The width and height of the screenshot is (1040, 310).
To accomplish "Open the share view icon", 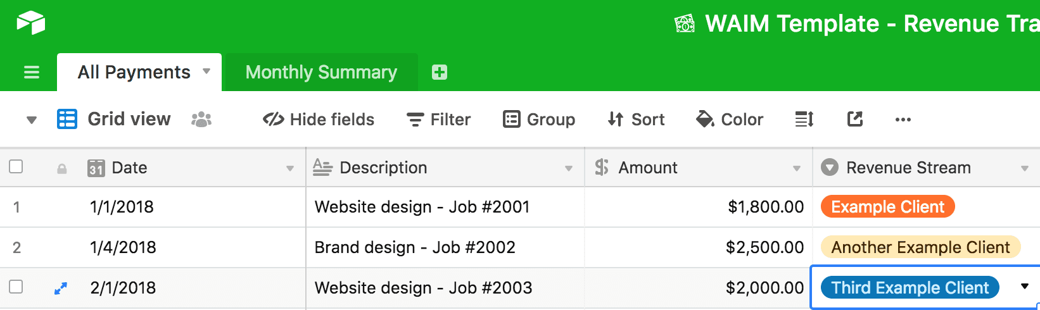I will point(855,119).
